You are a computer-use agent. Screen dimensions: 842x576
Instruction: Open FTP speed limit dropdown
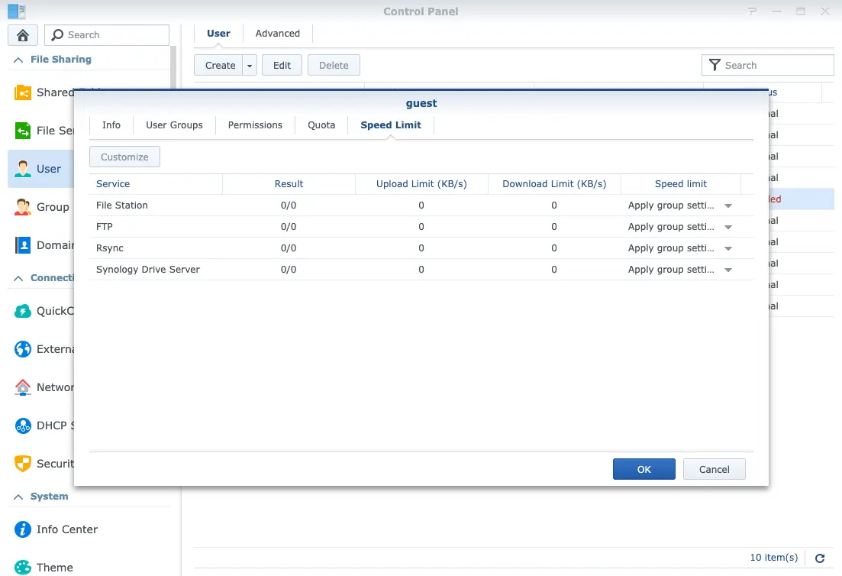coord(728,228)
